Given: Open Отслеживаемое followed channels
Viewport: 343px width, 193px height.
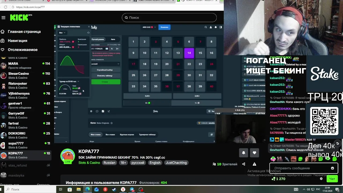Looking at the screenshot, I should [23, 50].
